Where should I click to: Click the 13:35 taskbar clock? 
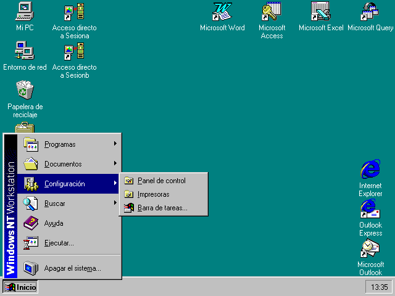(379, 287)
